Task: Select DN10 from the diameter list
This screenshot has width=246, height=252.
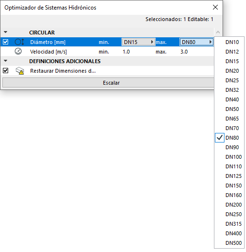Action: (229, 42)
